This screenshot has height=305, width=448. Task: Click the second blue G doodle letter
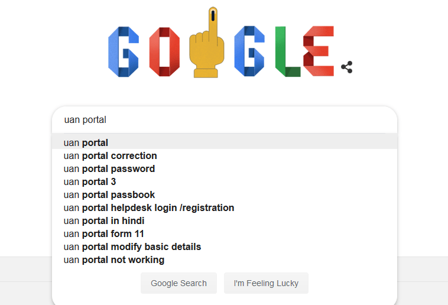click(x=249, y=51)
